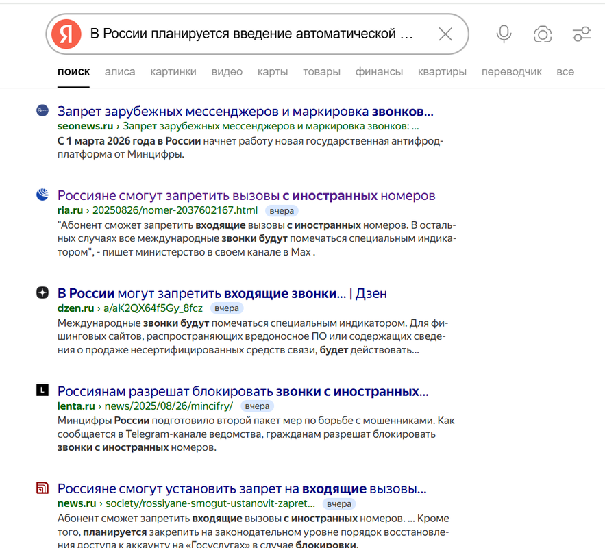Switch to the картинки tab
Viewport: 605px width, 548px height.
pos(173,72)
